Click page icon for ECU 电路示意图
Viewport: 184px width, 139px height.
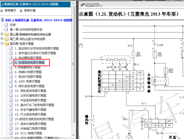point(11,133)
